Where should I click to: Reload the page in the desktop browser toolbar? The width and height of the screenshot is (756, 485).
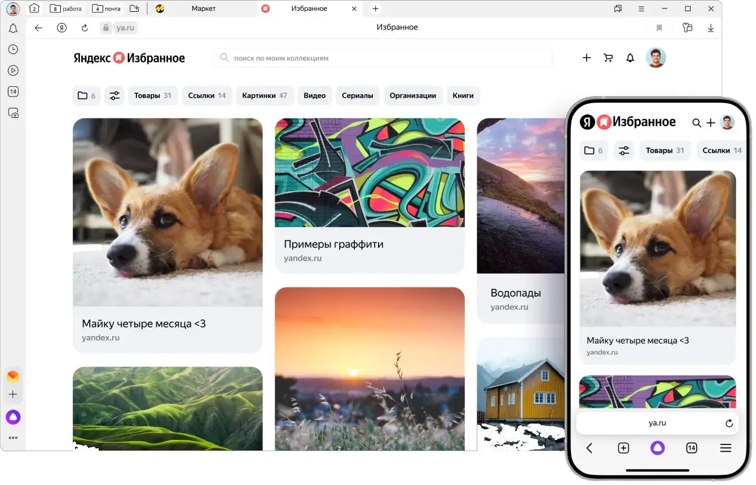85,28
